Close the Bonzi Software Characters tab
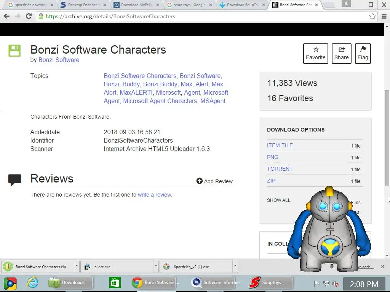Screen dimensions: 390x292 [x=316, y=5]
